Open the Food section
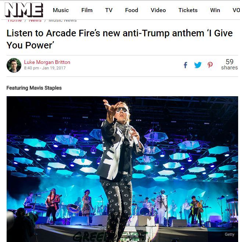 pyautogui.click(x=132, y=10)
